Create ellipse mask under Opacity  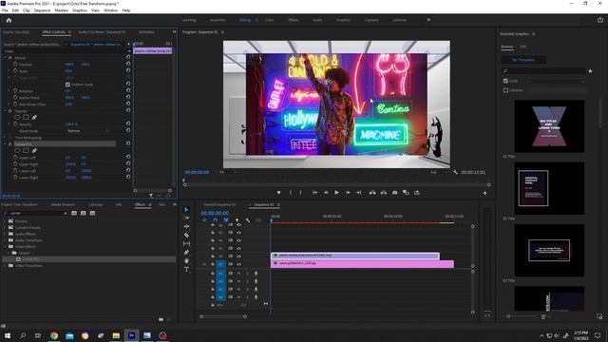(x=17, y=117)
